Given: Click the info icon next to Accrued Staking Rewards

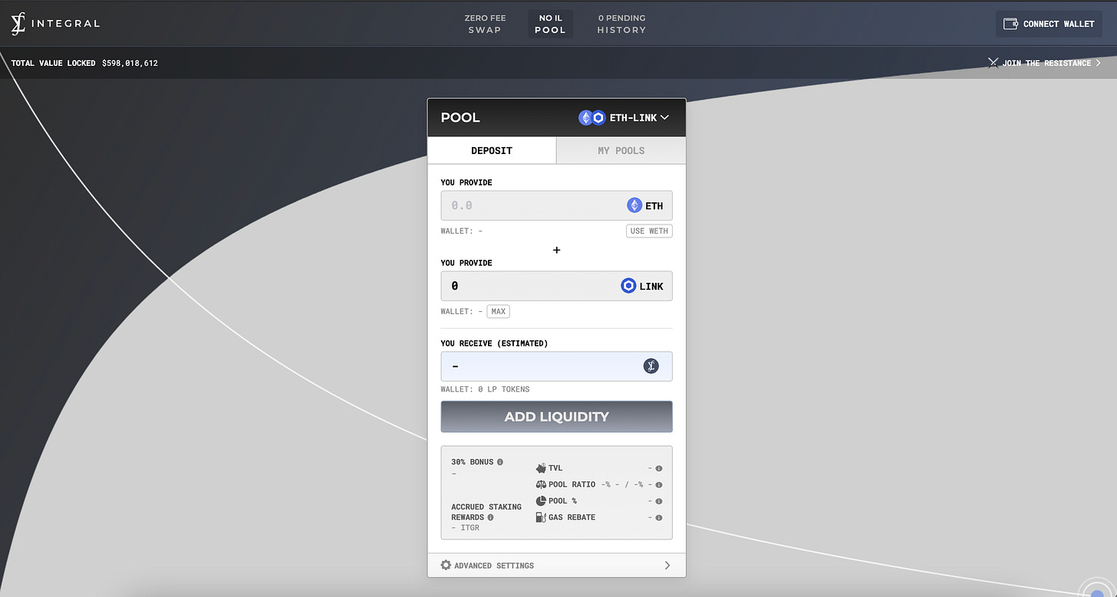Looking at the screenshot, I should pyautogui.click(x=490, y=517).
